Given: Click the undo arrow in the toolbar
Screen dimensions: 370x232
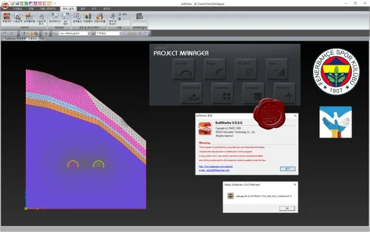Looking at the screenshot, I should (x=4, y=33).
